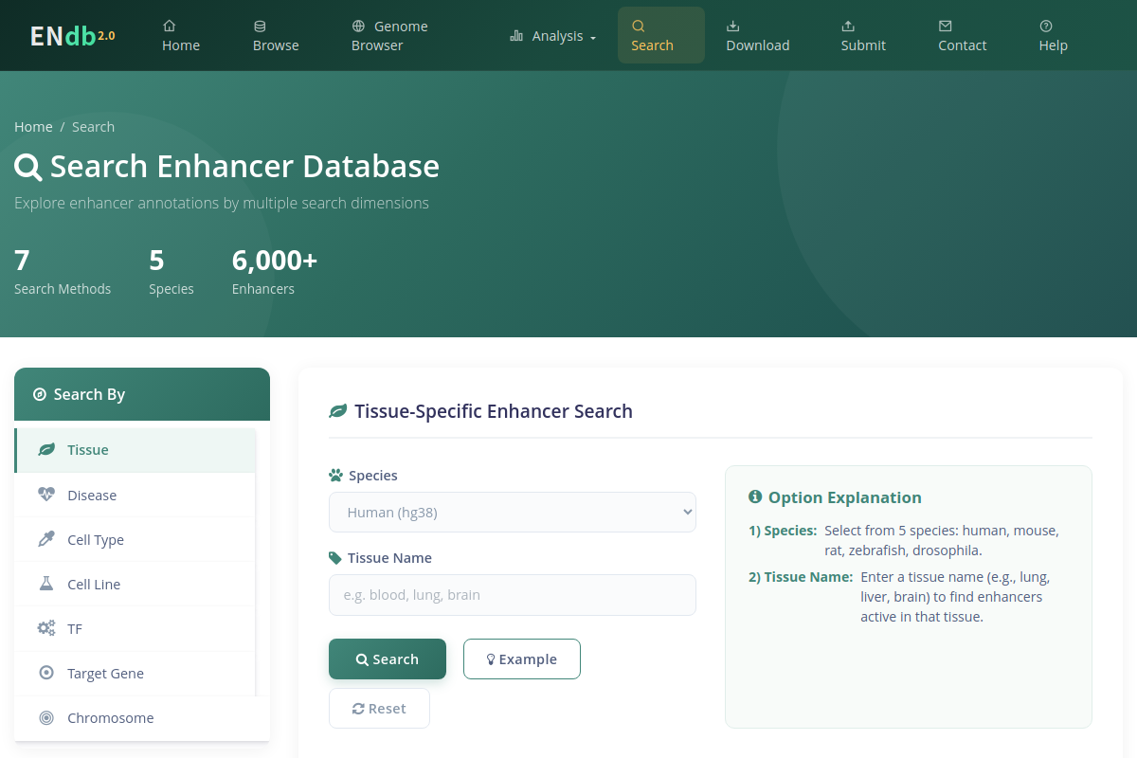The image size is (1137, 758).
Task: Click the Target Gene circle icon
Action: pyautogui.click(x=45, y=673)
